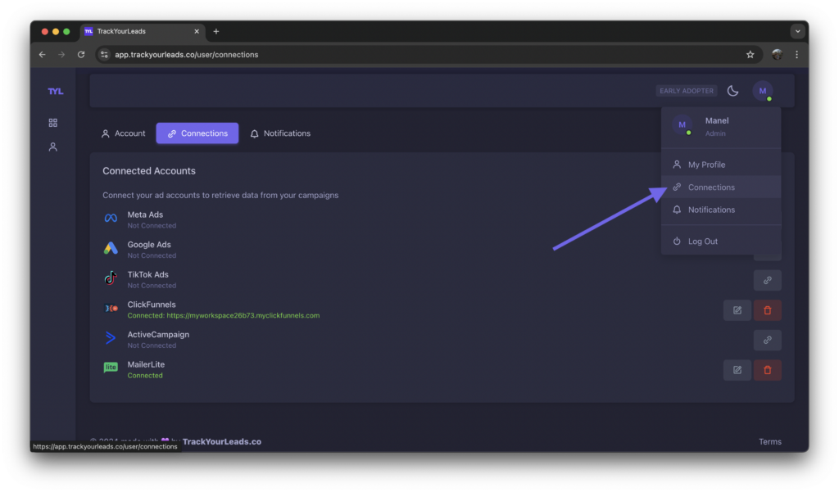Viewport: 839px width, 492px height.
Task: Edit the MailerLite connection
Action: (x=737, y=370)
